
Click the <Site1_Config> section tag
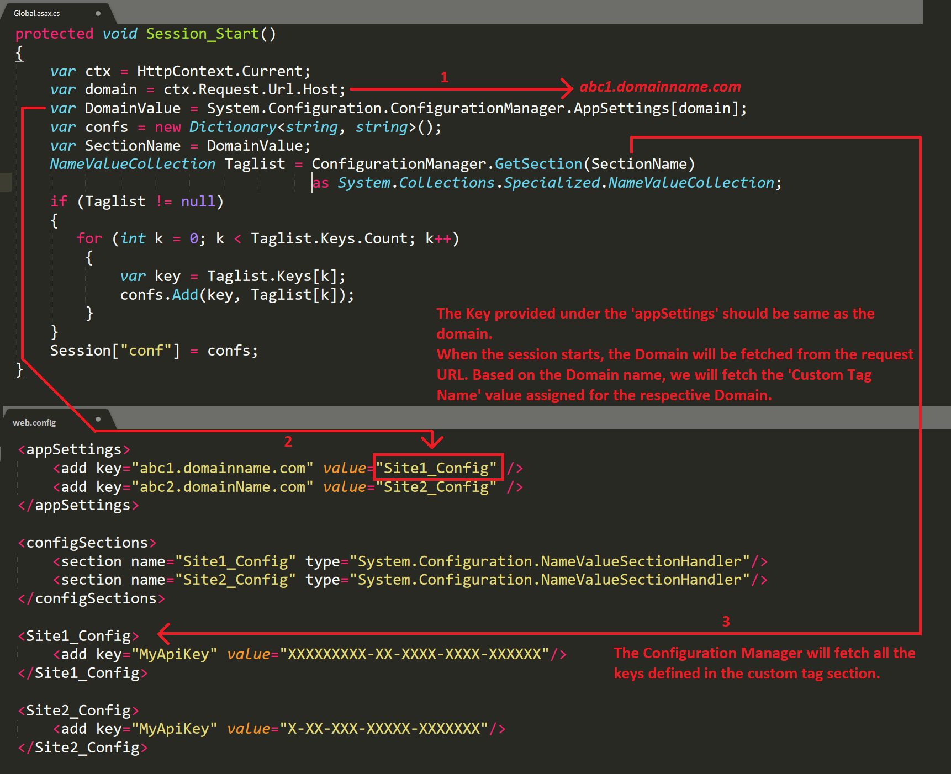click(x=78, y=635)
